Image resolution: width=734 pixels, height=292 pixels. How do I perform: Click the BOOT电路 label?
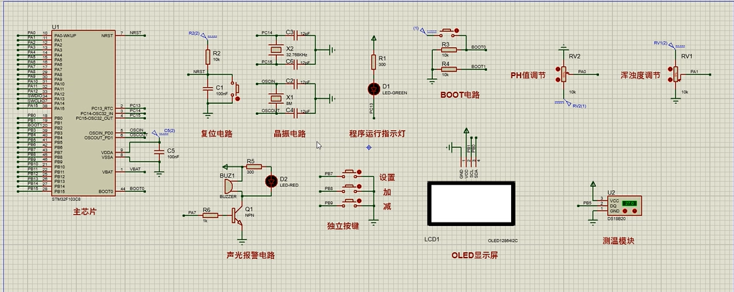click(460, 95)
